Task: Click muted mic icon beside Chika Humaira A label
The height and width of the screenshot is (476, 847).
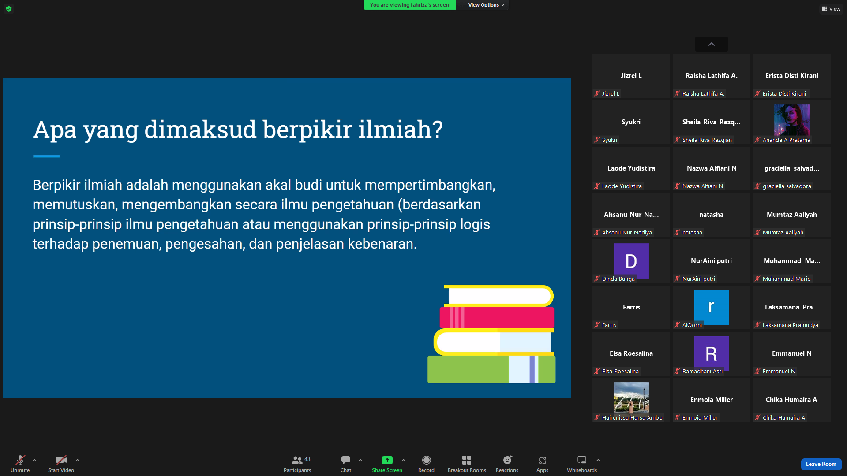Action: [757, 417]
